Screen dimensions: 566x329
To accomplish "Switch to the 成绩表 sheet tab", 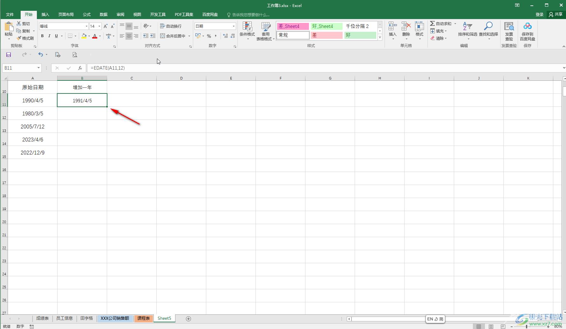I will click(x=42, y=318).
